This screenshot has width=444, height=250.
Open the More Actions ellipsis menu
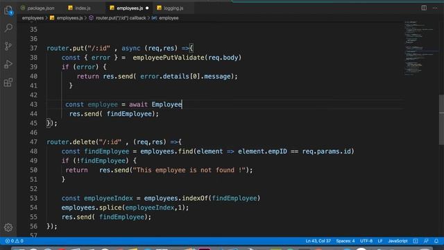point(435,8)
